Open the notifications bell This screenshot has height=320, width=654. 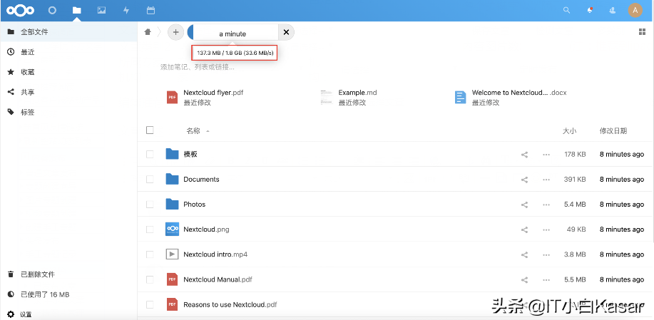tap(590, 11)
